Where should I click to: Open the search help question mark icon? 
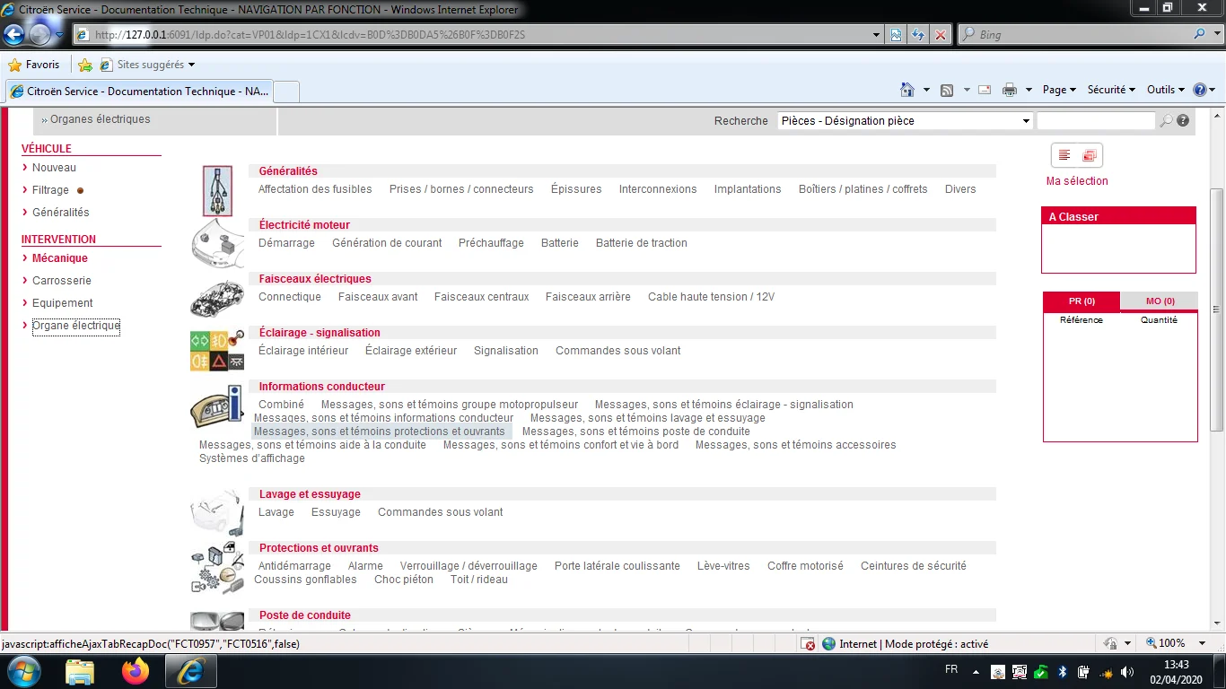(x=1183, y=120)
